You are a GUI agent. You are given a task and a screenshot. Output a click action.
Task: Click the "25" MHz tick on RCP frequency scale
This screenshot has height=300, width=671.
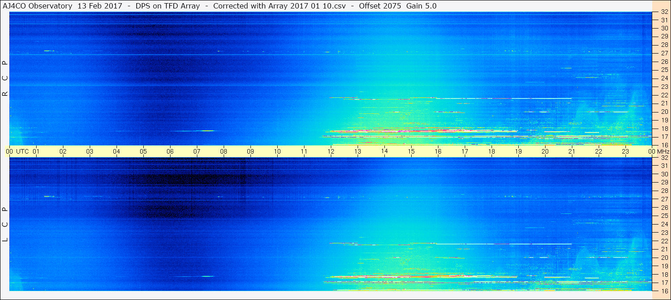[x=664, y=70]
